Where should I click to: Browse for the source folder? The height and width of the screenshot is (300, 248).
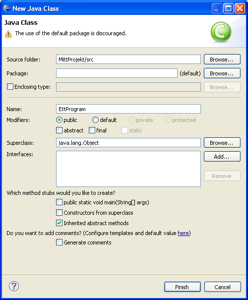pyautogui.click(x=222, y=60)
